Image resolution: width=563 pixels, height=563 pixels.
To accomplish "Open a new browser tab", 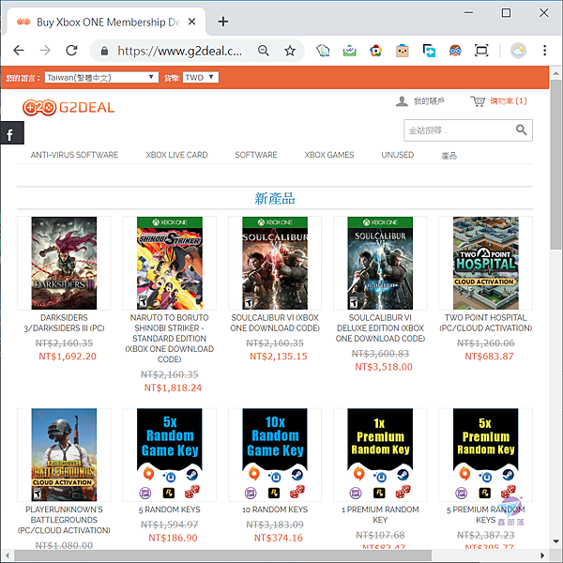I will click(x=223, y=22).
